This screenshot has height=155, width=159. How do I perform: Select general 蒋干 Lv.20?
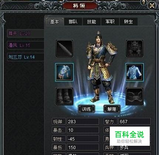pos(26,34)
